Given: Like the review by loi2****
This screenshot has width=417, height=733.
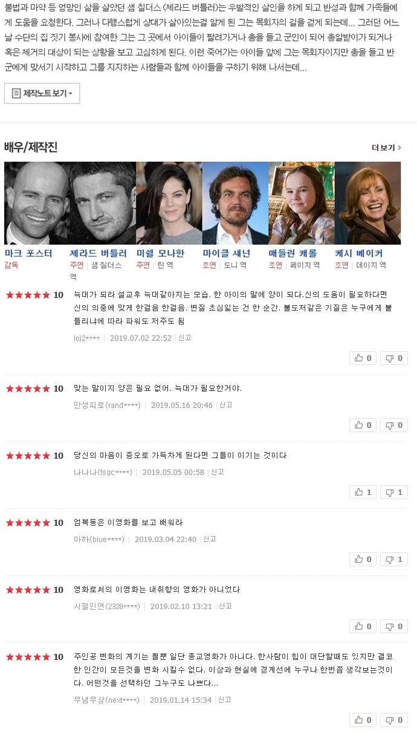Looking at the screenshot, I should (x=363, y=358).
